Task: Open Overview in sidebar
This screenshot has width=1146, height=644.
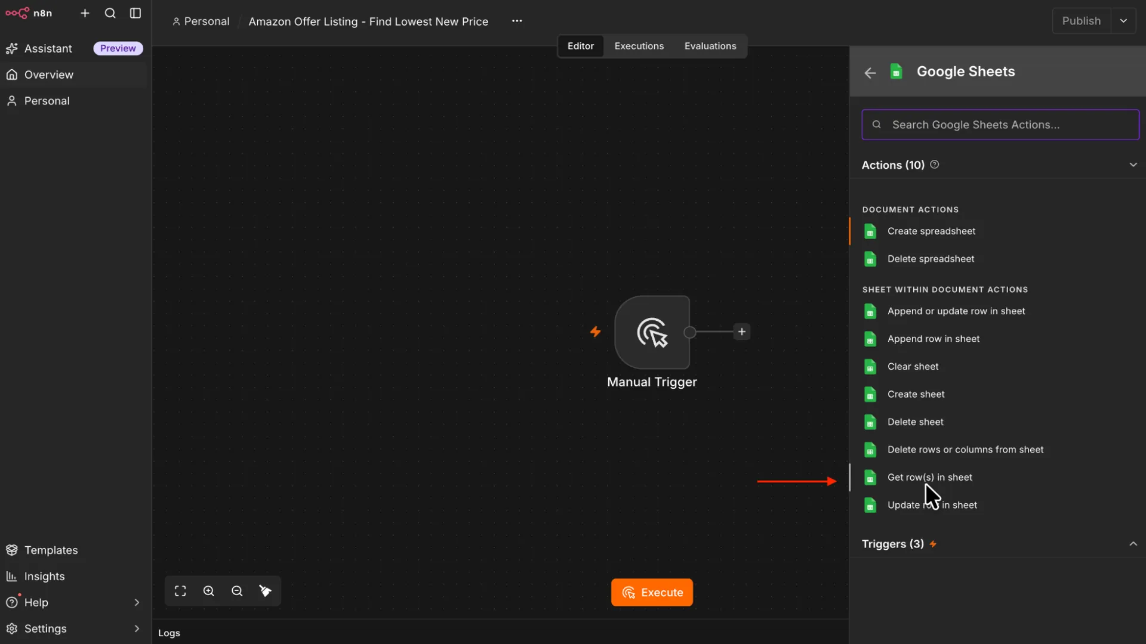Action: click(74, 75)
